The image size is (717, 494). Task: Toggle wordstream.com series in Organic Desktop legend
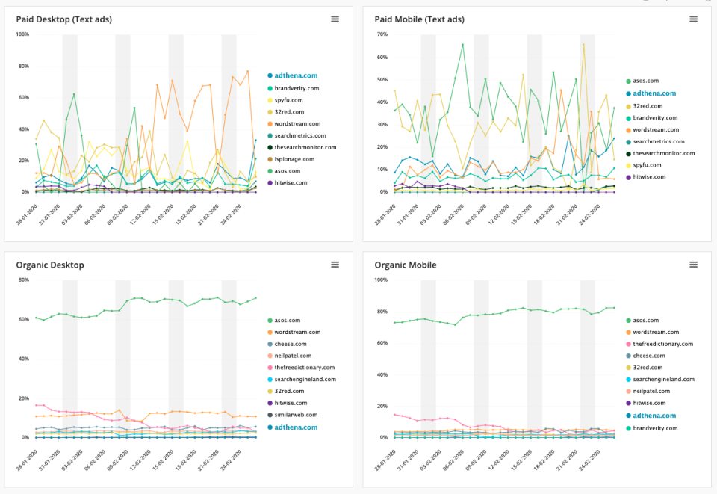coord(294,333)
